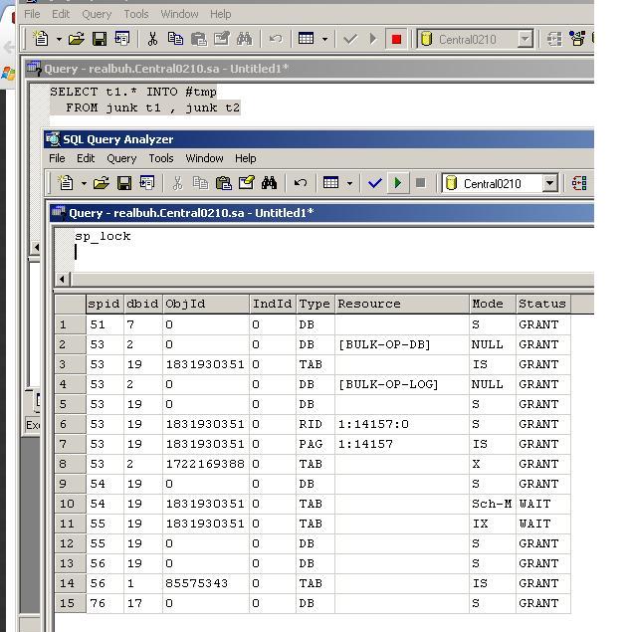Click the Clear Window icon in the front window toolbar
Image resolution: width=631 pixels, height=632 pixels.
(x=246, y=183)
